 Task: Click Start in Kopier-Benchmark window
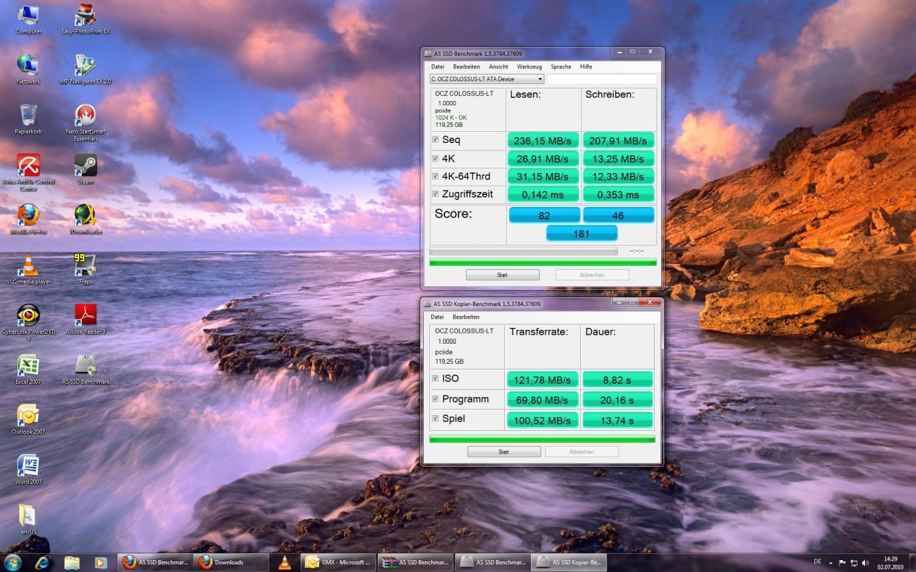click(x=504, y=452)
